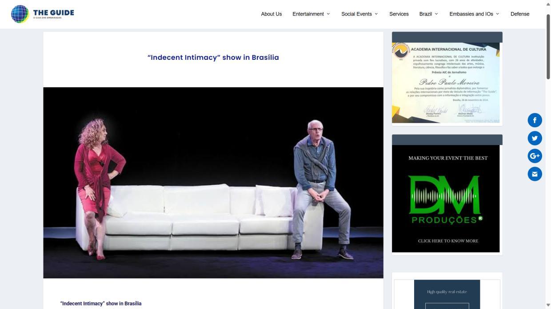Expand Embassies and IOs dropdown

tap(474, 14)
